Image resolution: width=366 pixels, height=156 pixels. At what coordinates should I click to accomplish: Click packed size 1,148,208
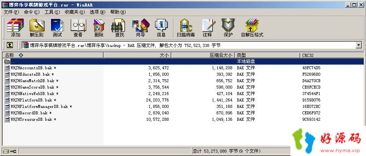point(222,68)
